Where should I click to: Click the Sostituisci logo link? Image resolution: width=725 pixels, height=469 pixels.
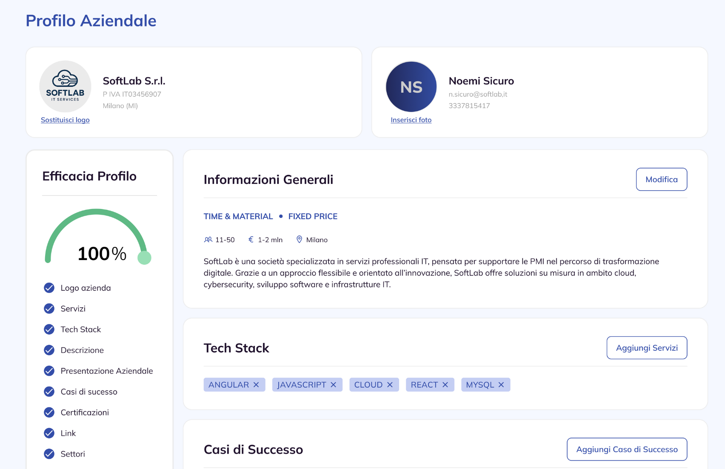[65, 120]
